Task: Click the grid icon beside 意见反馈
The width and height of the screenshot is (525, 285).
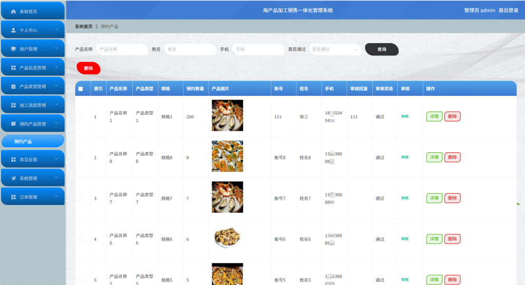Action: (13, 160)
